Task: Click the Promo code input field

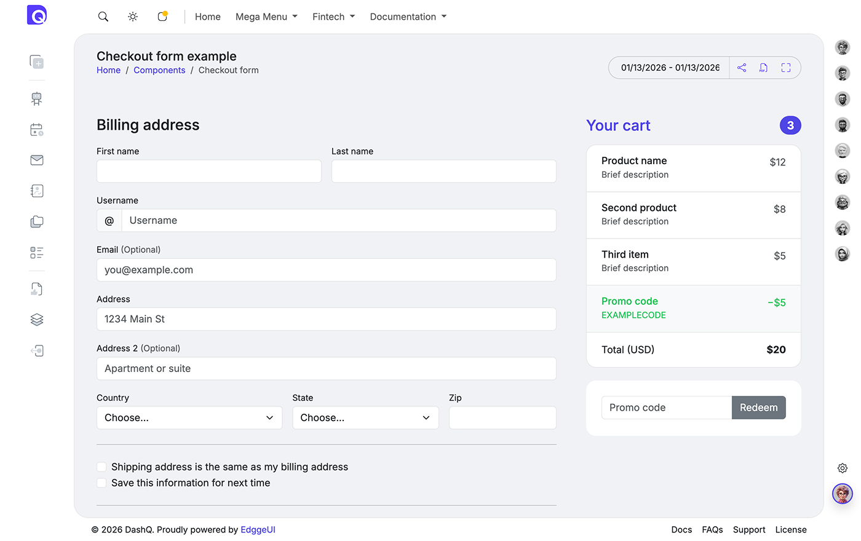Action: tap(666, 408)
